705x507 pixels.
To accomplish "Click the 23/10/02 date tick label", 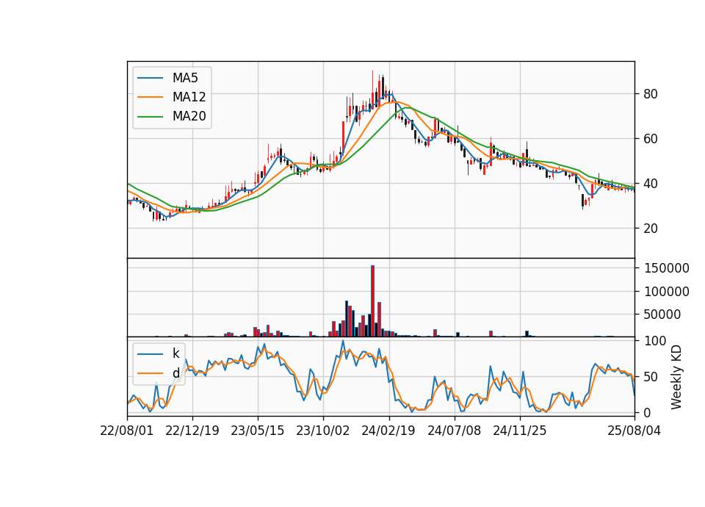I will point(323,431).
